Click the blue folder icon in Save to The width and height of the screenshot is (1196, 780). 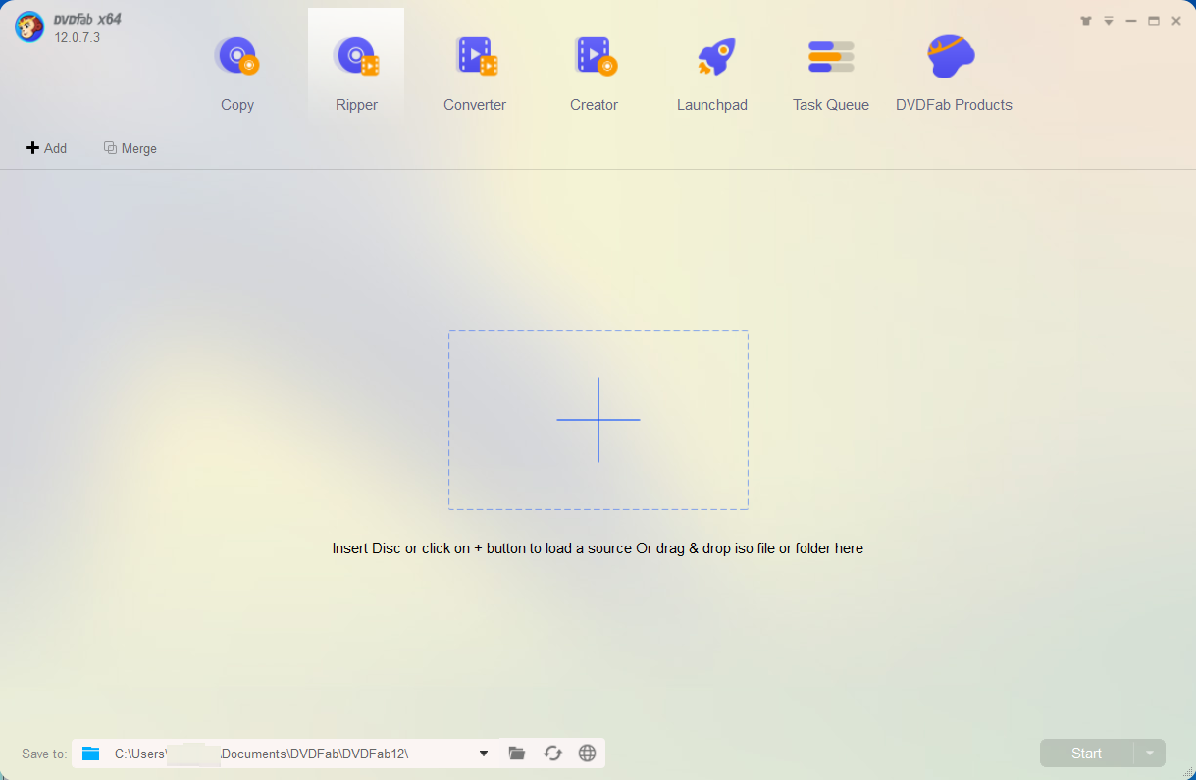coord(91,754)
